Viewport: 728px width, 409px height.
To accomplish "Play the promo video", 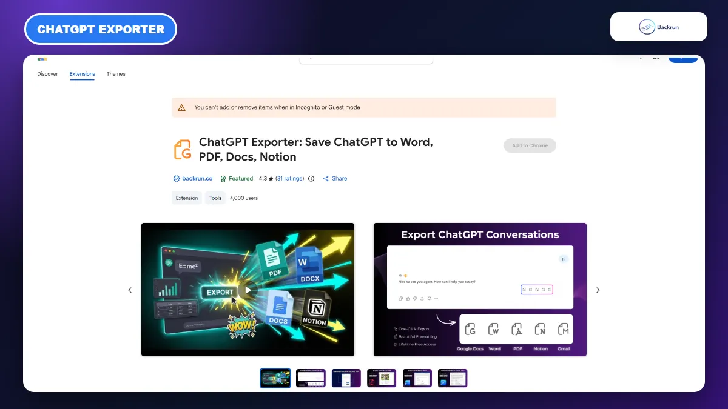I will tap(247, 290).
